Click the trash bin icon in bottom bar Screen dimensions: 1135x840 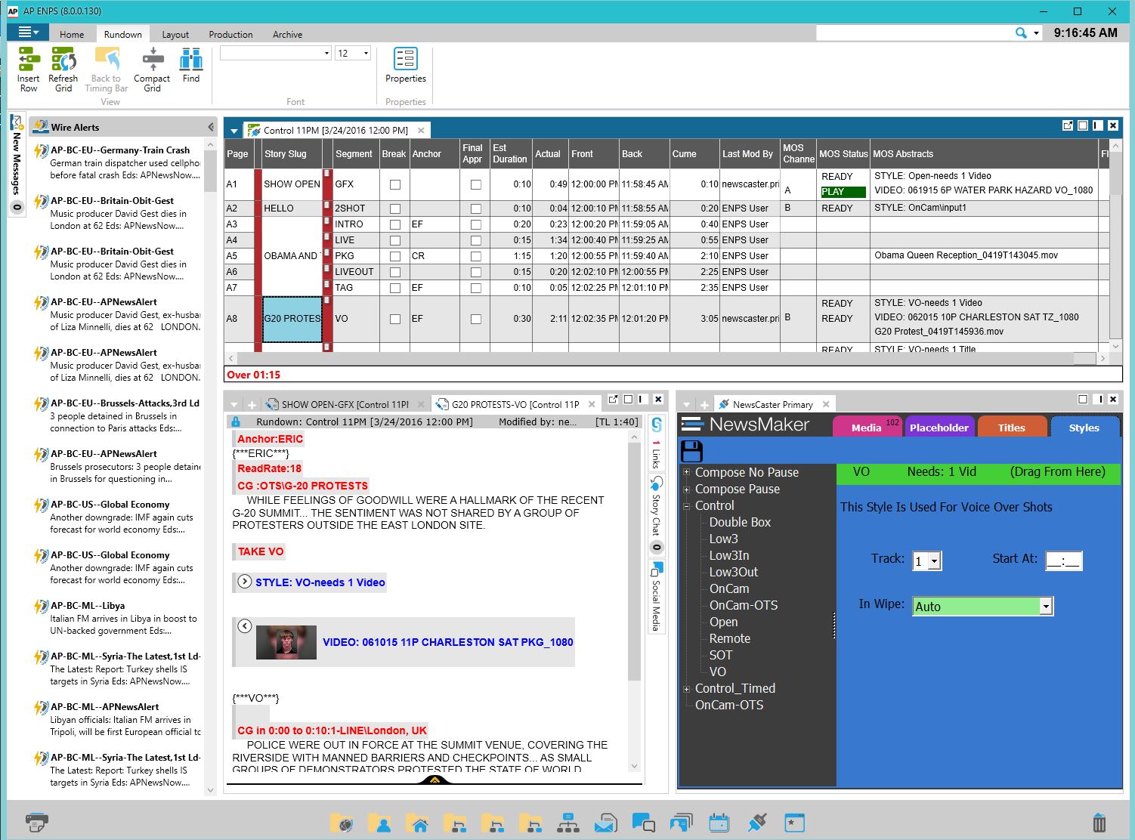[x=1099, y=822]
